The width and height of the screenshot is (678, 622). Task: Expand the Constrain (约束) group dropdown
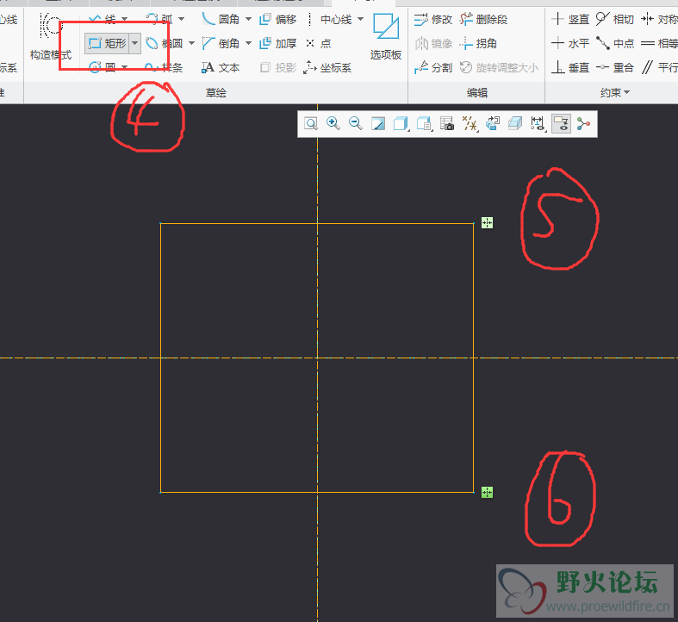tap(615, 92)
